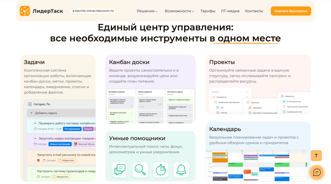Click the Добавить задачу field
The image size is (331, 184).
pos(61,113)
